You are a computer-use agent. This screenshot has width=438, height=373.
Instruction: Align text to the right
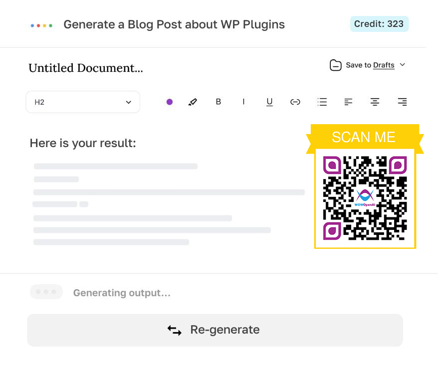click(x=402, y=102)
